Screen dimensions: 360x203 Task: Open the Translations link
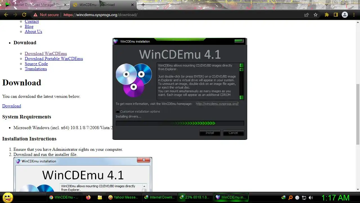click(36, 69)
